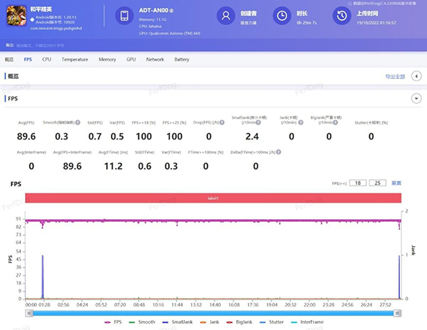
Task: Click the ADT-AN00 device phone icon
Action: pyautogui.click(x=124, y=16)
